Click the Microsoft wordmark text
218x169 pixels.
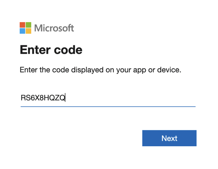coord(54,28)
